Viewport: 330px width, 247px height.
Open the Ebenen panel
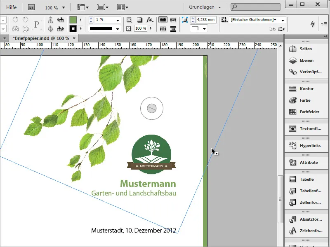click(x=306, y=61)
